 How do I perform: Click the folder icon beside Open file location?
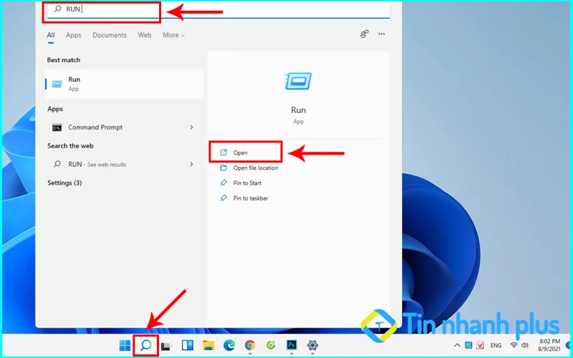point(223,168)
